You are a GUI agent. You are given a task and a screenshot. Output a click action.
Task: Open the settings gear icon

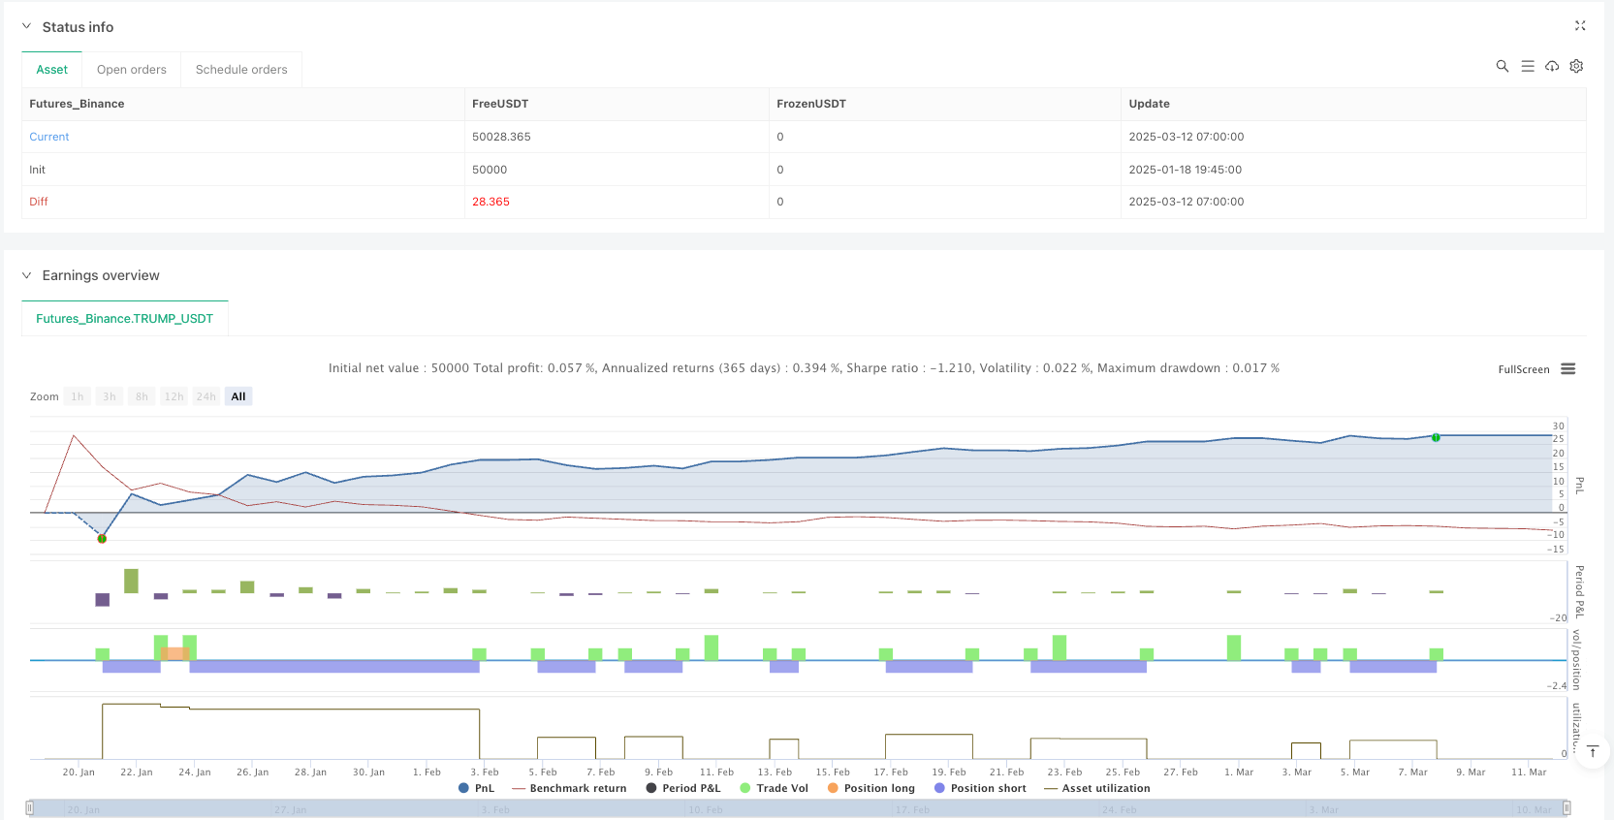coord(1576,66)
